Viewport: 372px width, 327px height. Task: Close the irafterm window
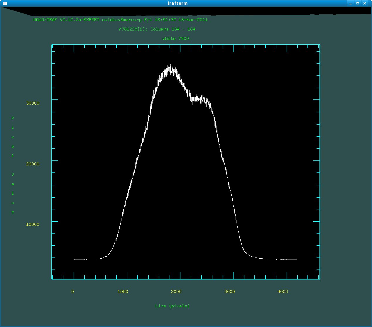[365, 4]
